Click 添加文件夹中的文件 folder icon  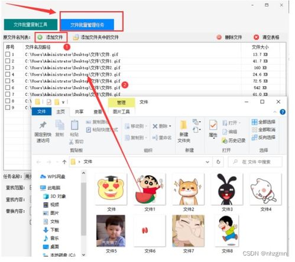[x=76, y=37]
